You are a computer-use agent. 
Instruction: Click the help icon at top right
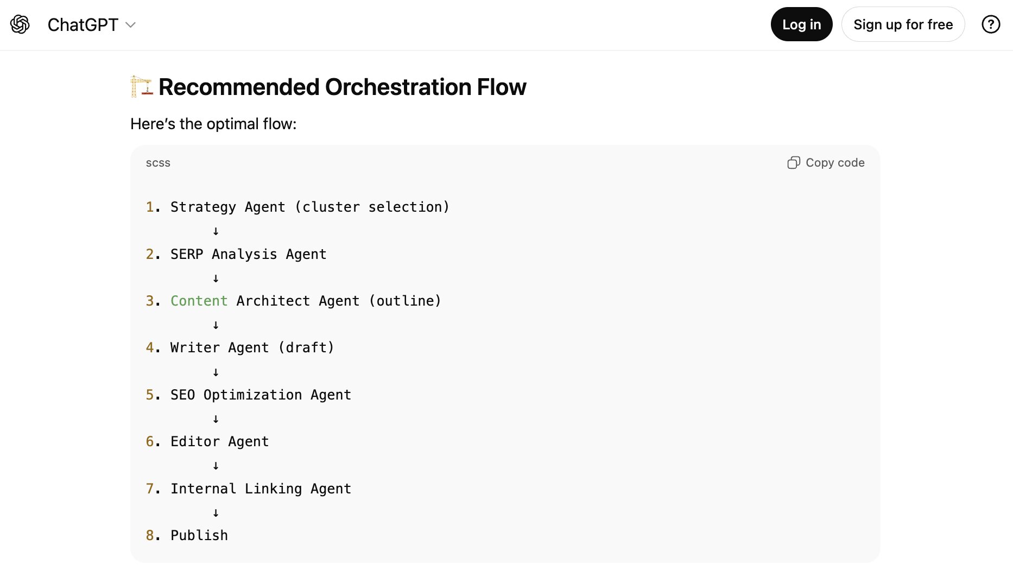990,24
